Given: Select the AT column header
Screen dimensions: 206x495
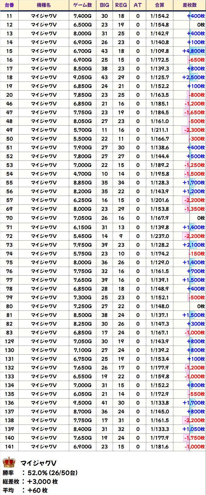Looking at the screenshot, I should pos(138,5).
